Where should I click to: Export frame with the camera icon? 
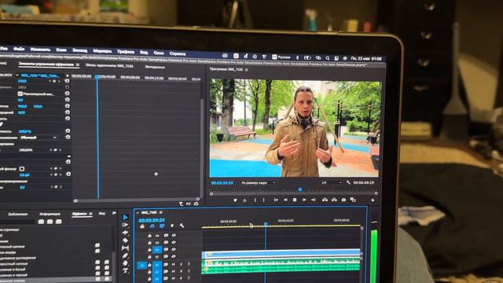tap(343, 200)
